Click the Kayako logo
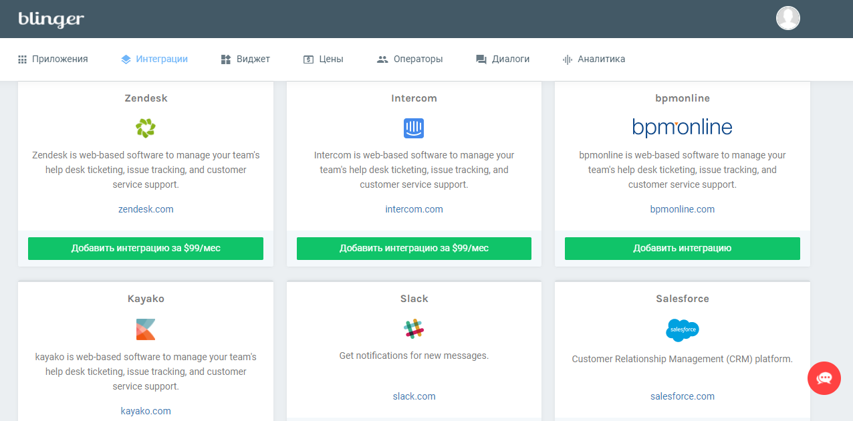The height and width of the screenshot is (421, 853). click(x=146, y=329)
